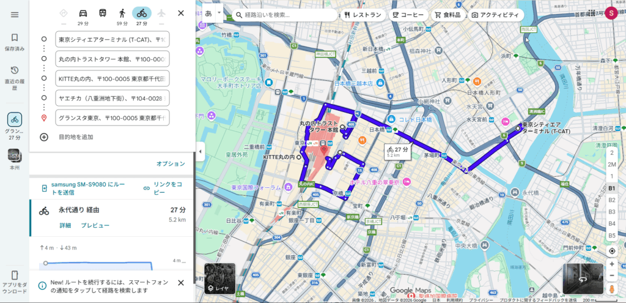Close the directions panel

180,13
